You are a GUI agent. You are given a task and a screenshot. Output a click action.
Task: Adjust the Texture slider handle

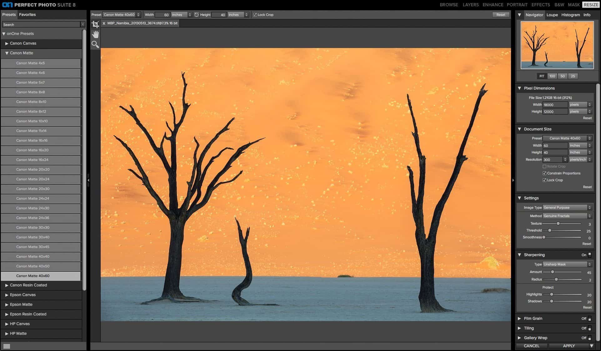coord(558,223)
